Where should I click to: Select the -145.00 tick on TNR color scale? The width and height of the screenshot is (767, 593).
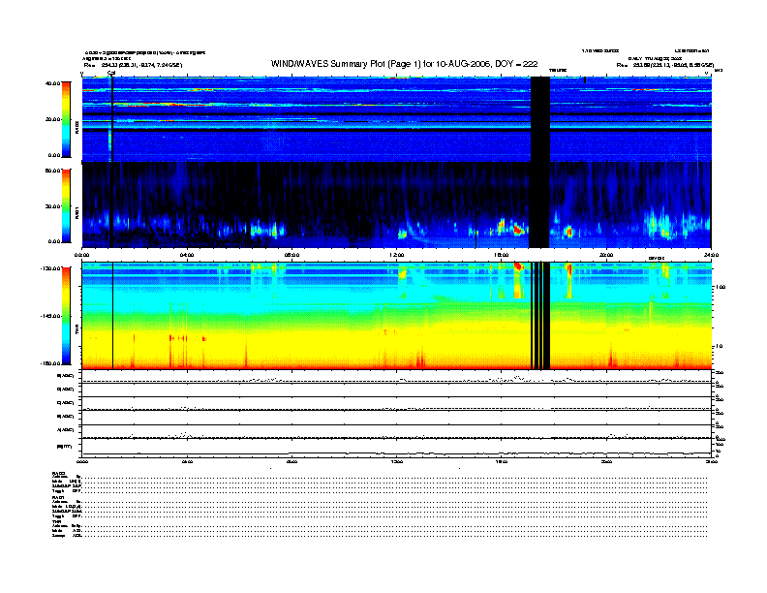pyautogui.click(x=50, y=316)
